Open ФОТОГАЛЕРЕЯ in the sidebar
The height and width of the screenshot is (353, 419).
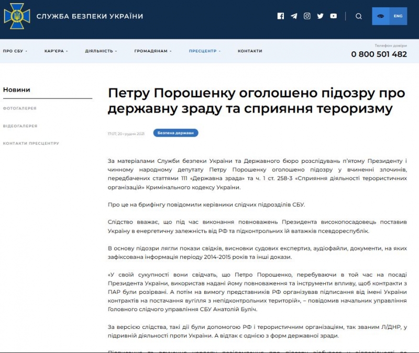coord(20,108)
